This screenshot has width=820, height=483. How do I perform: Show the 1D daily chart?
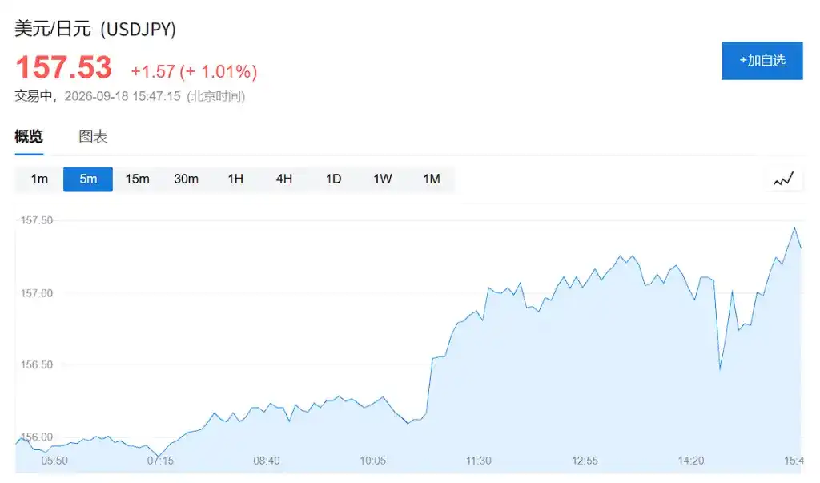[x=333, y=179]
